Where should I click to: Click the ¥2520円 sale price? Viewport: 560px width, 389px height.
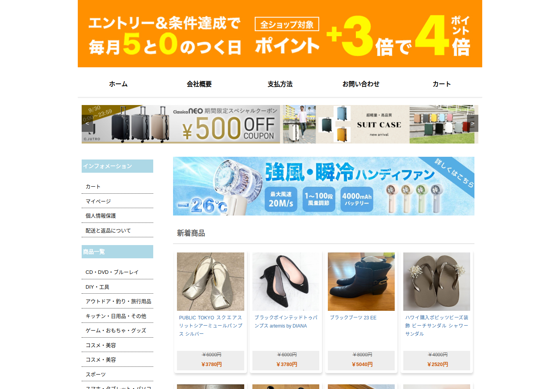437,364
